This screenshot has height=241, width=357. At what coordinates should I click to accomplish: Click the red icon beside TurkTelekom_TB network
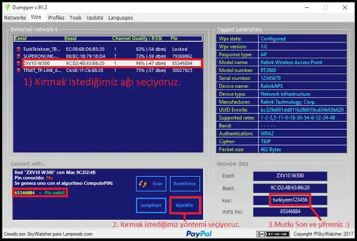point(19,49)
